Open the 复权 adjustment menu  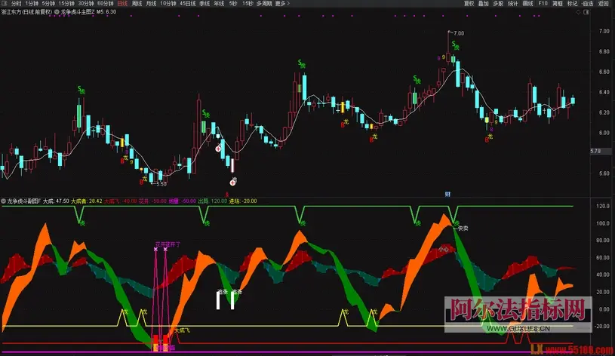coord(469,4)
